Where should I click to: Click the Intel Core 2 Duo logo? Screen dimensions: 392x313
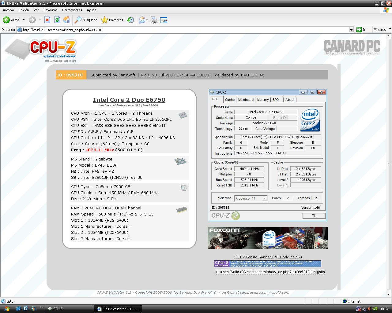pos(310,120)
